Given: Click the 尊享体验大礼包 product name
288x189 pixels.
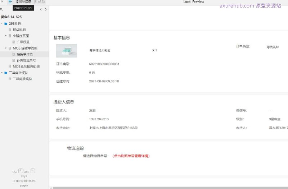Looking at the screenshot, I should 100,50.
